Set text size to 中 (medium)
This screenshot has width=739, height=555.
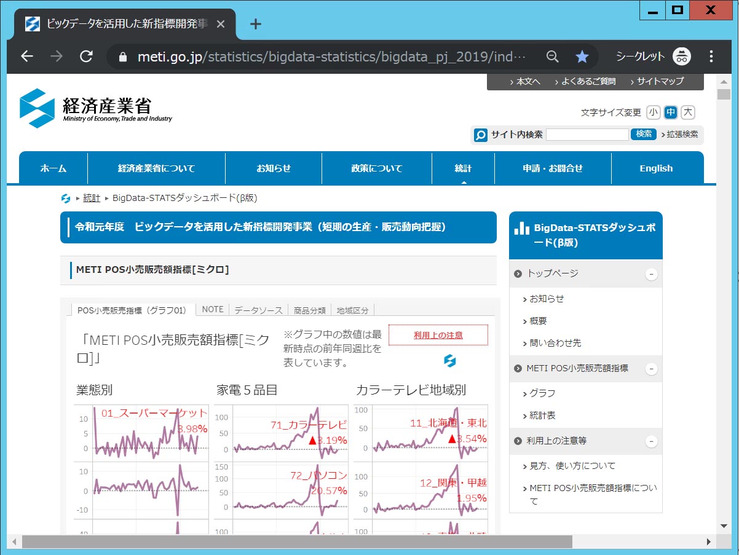(670, 112)
